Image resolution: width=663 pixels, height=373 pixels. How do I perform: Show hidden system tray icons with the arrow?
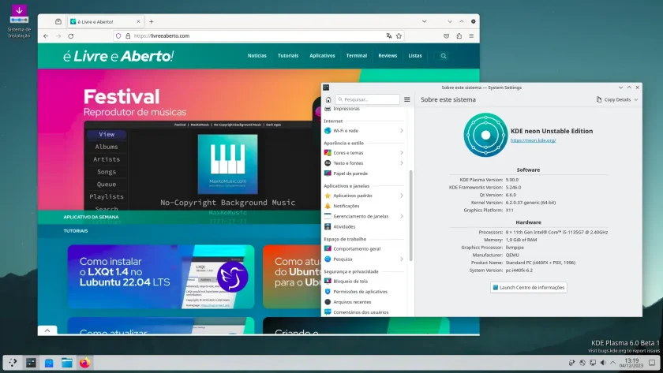click(612, 363)
